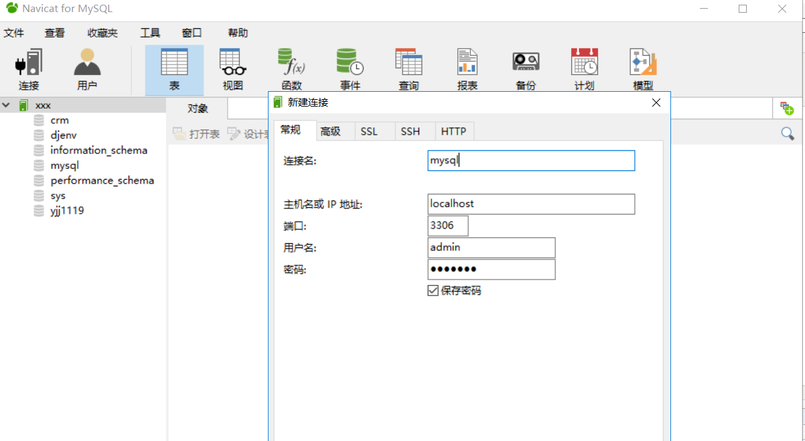Click the search magnifier icon
The image size is (805, 441).
788,133
